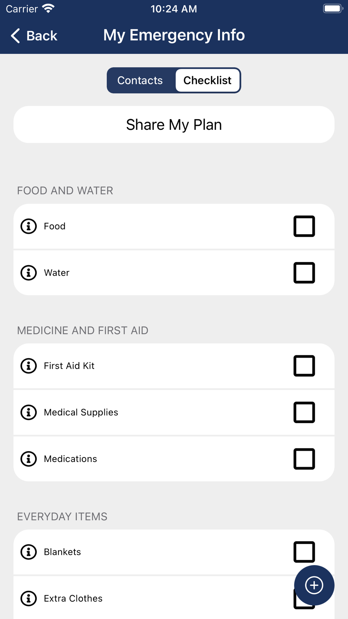Tap the Share My Plan button
This screenshot has width=348, height=619.
coord(174,125)
